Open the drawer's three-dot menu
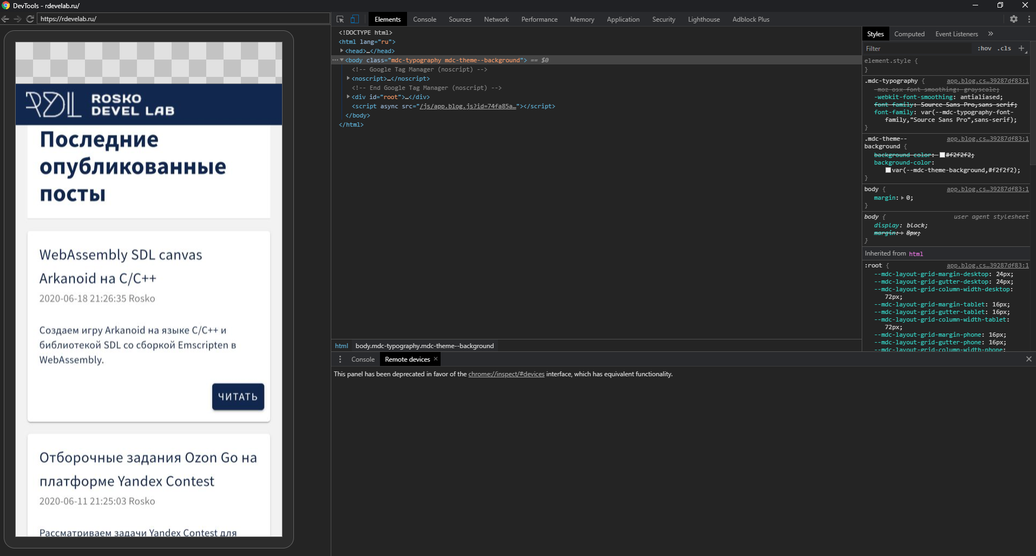The height and width of the screenshot is (556, 1036). (340, 359)
